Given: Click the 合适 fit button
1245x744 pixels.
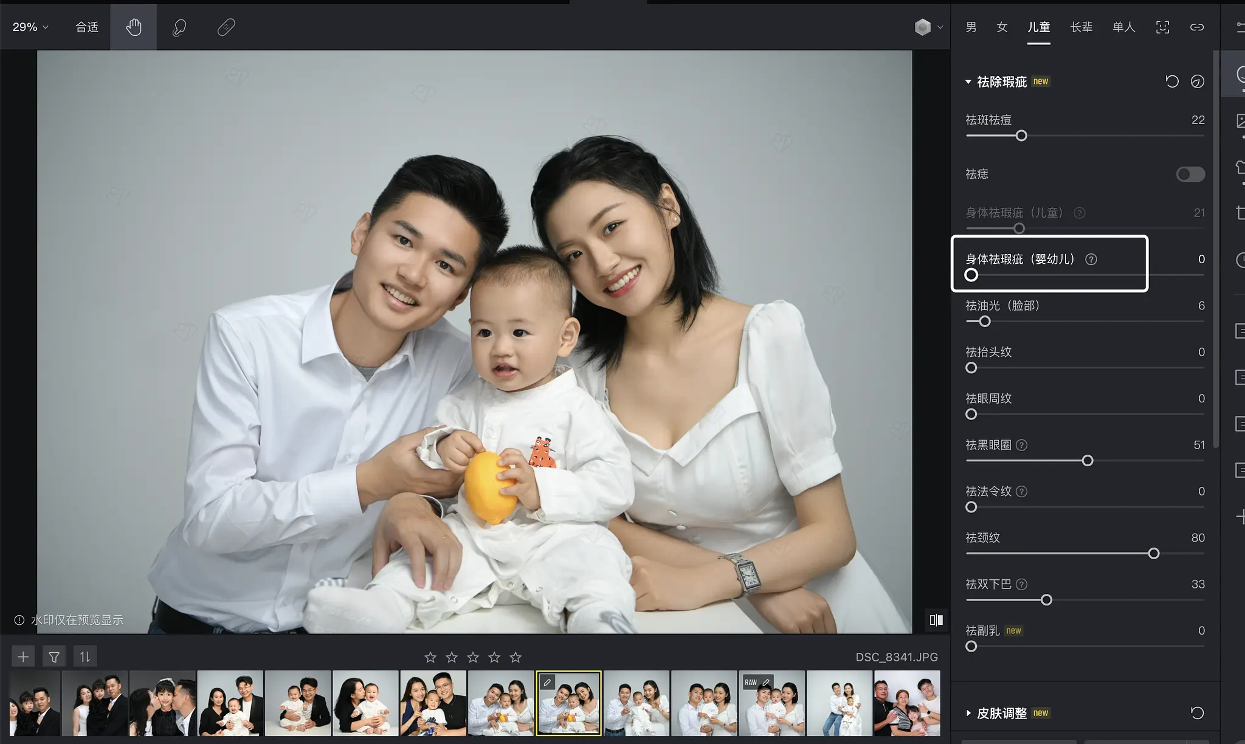Looking at the screenshot, I should (87, 27).
